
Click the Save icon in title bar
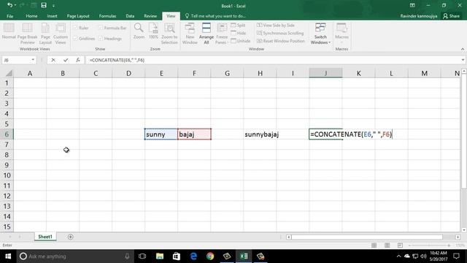(44, 5)
